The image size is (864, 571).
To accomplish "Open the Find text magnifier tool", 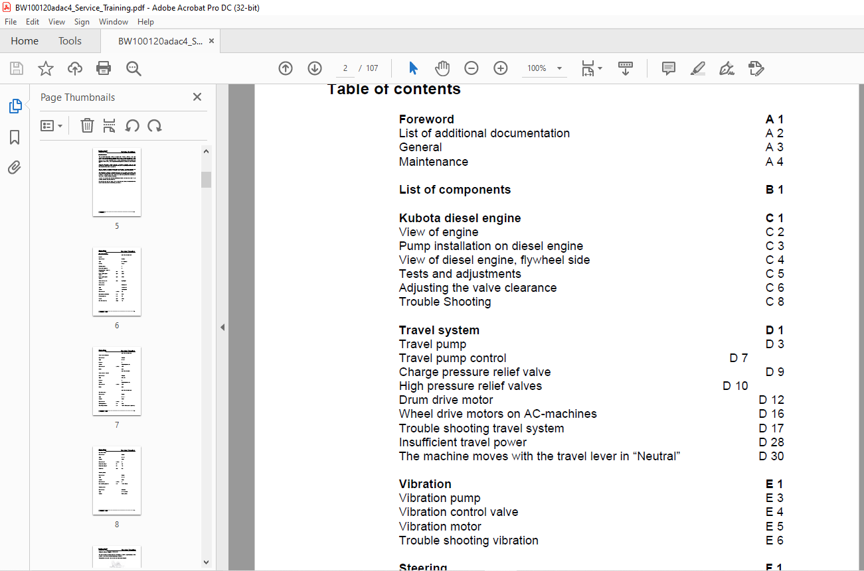I will coord(133,68).
